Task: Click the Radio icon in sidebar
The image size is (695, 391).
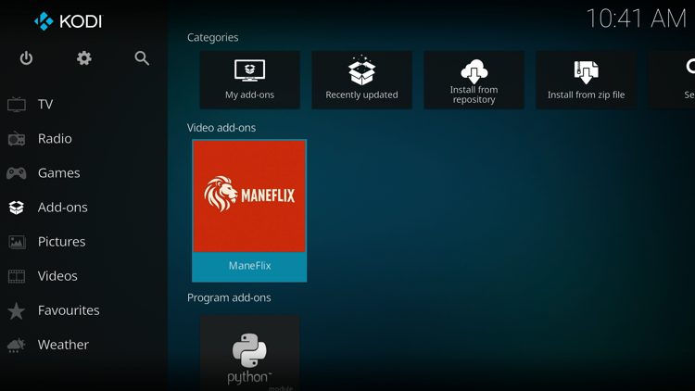Action: [17, 139]
